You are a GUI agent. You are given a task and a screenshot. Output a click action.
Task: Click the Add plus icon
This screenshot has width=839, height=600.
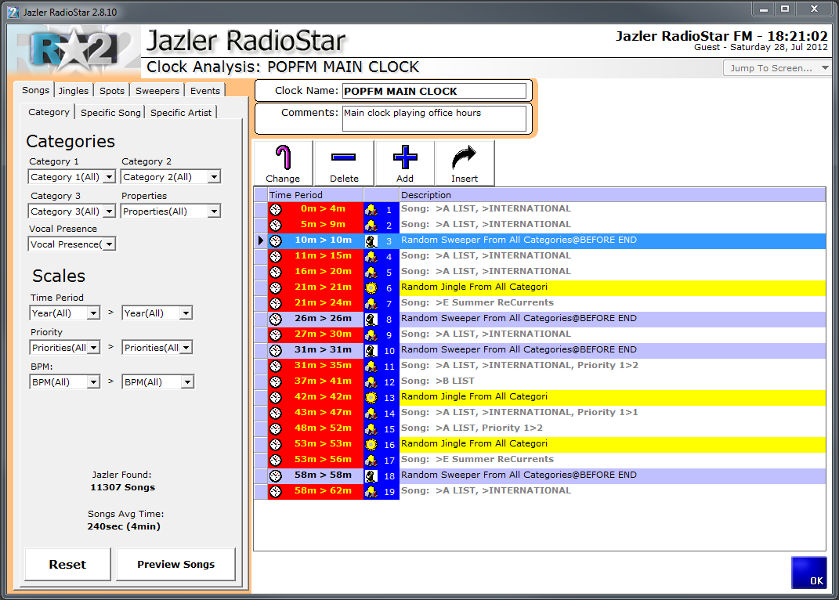tap(405, 157)
